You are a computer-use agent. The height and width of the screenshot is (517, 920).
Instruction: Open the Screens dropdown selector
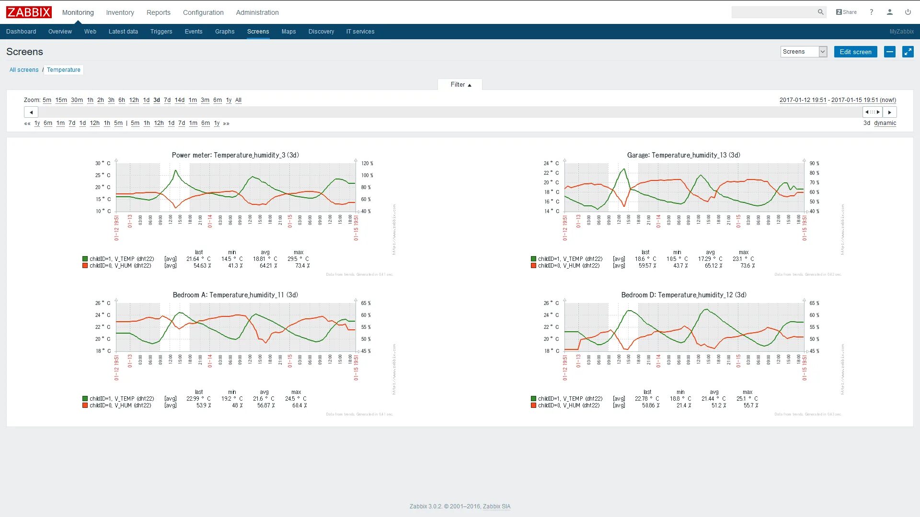pos(804,52)
